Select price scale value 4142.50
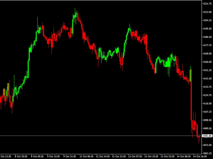 coord(207,78)
